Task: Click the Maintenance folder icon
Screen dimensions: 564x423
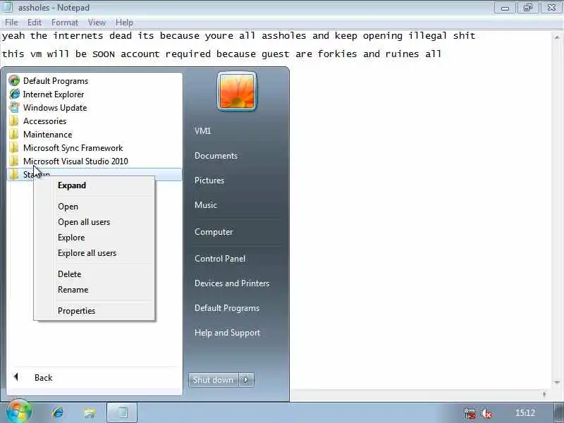Action: [x=13, y=134]
